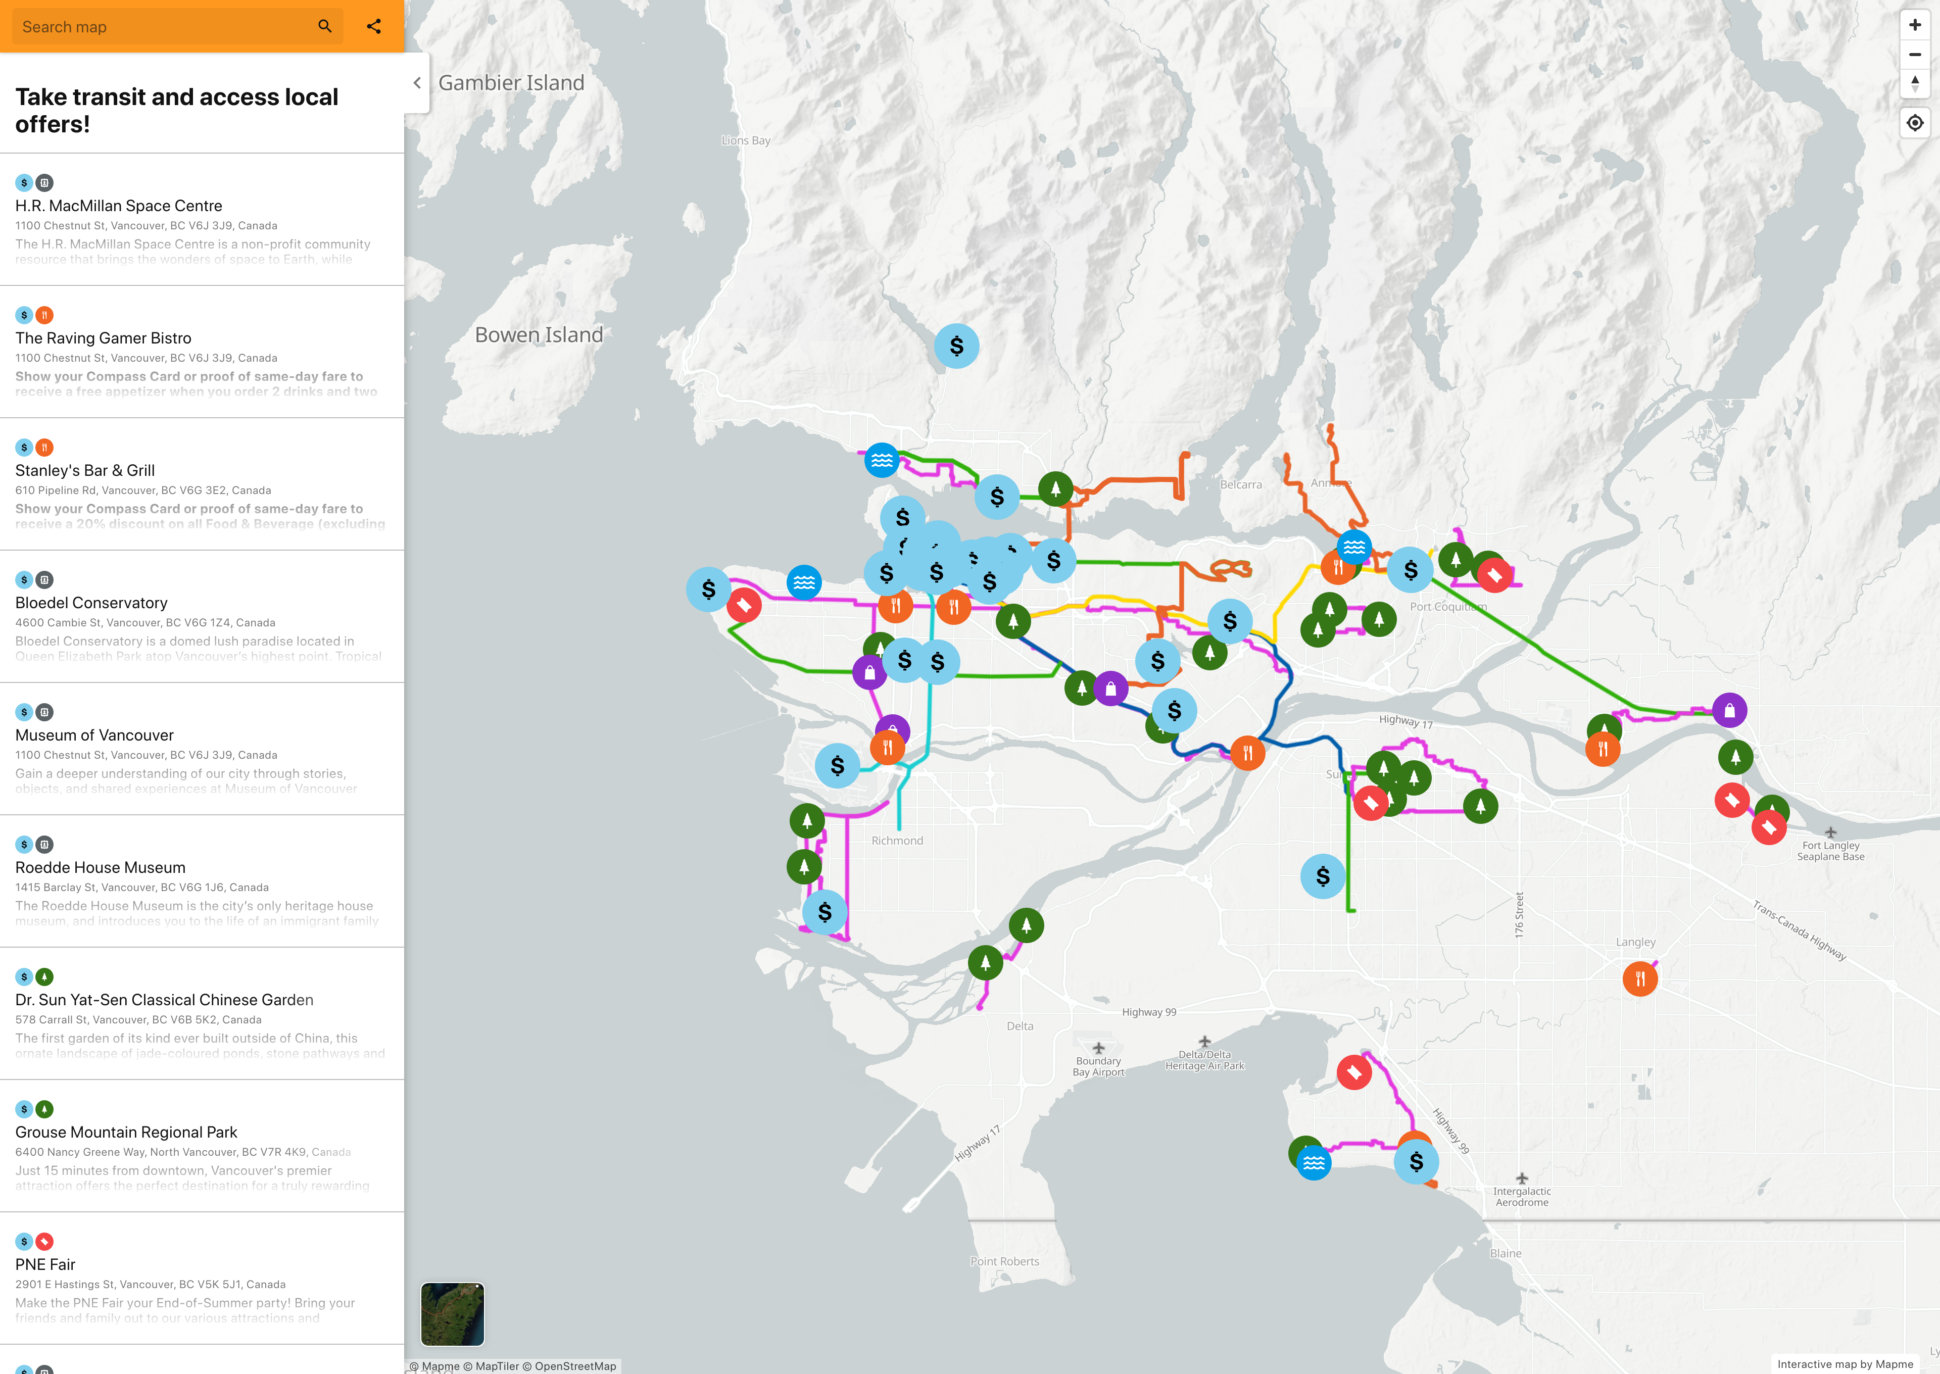Open the share map icon
Screen dimensions: 1940x1374
pos(374,26)
